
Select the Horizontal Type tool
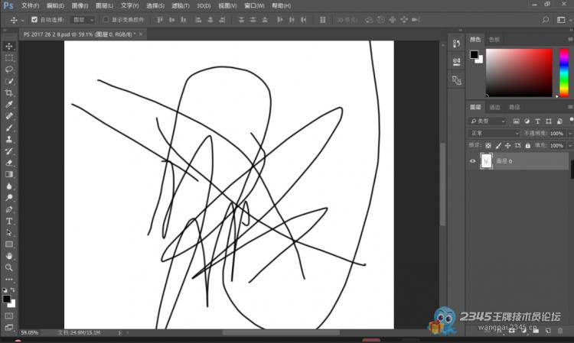(x=9, y=221)
